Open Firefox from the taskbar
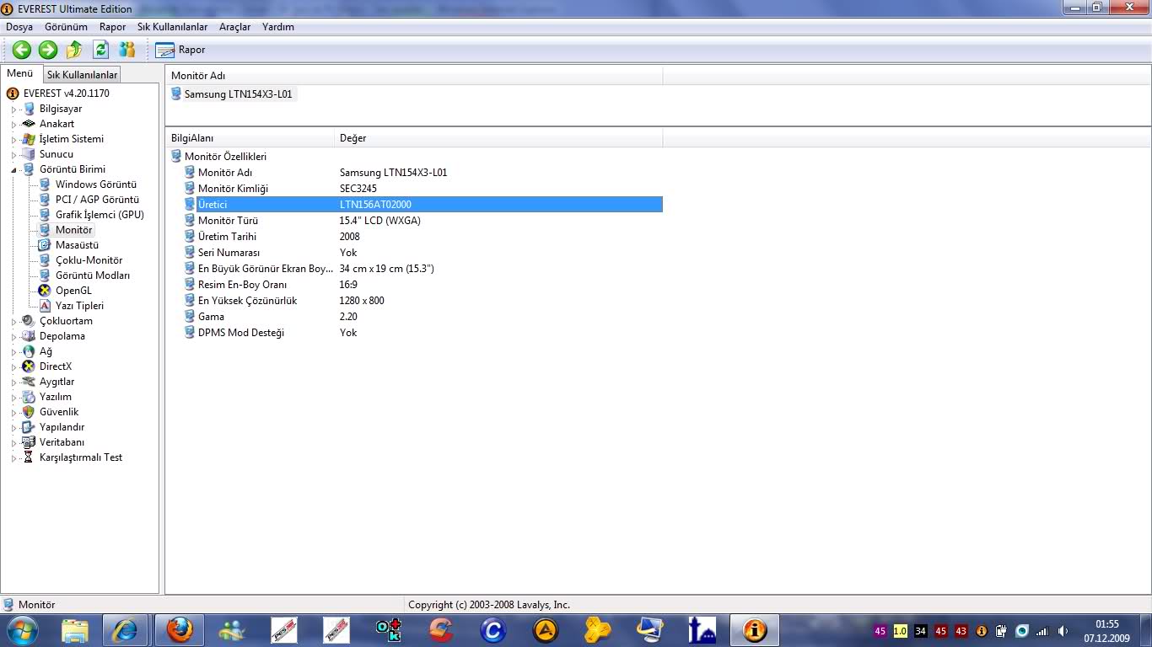 click(x=180, y=630)
